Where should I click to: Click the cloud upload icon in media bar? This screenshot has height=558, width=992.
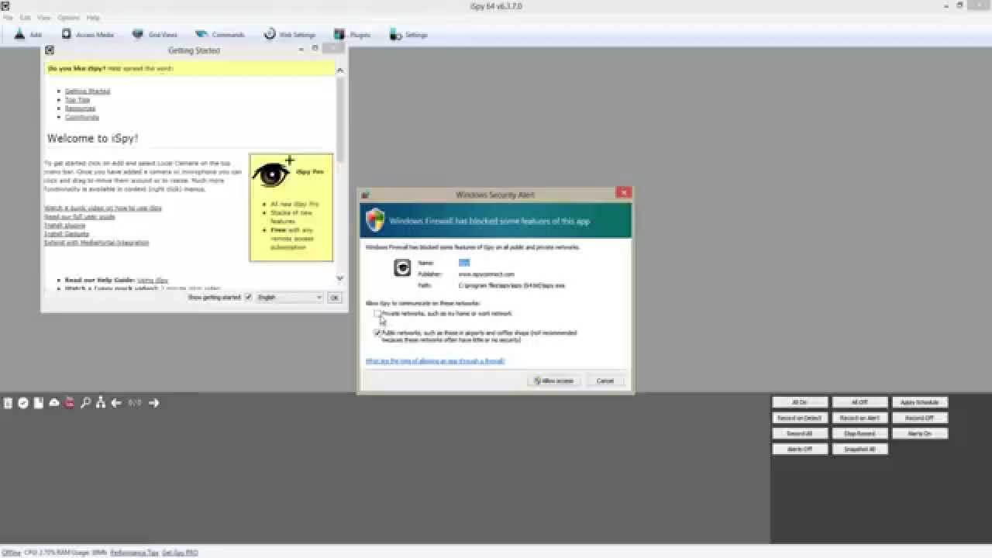[54, 403]
